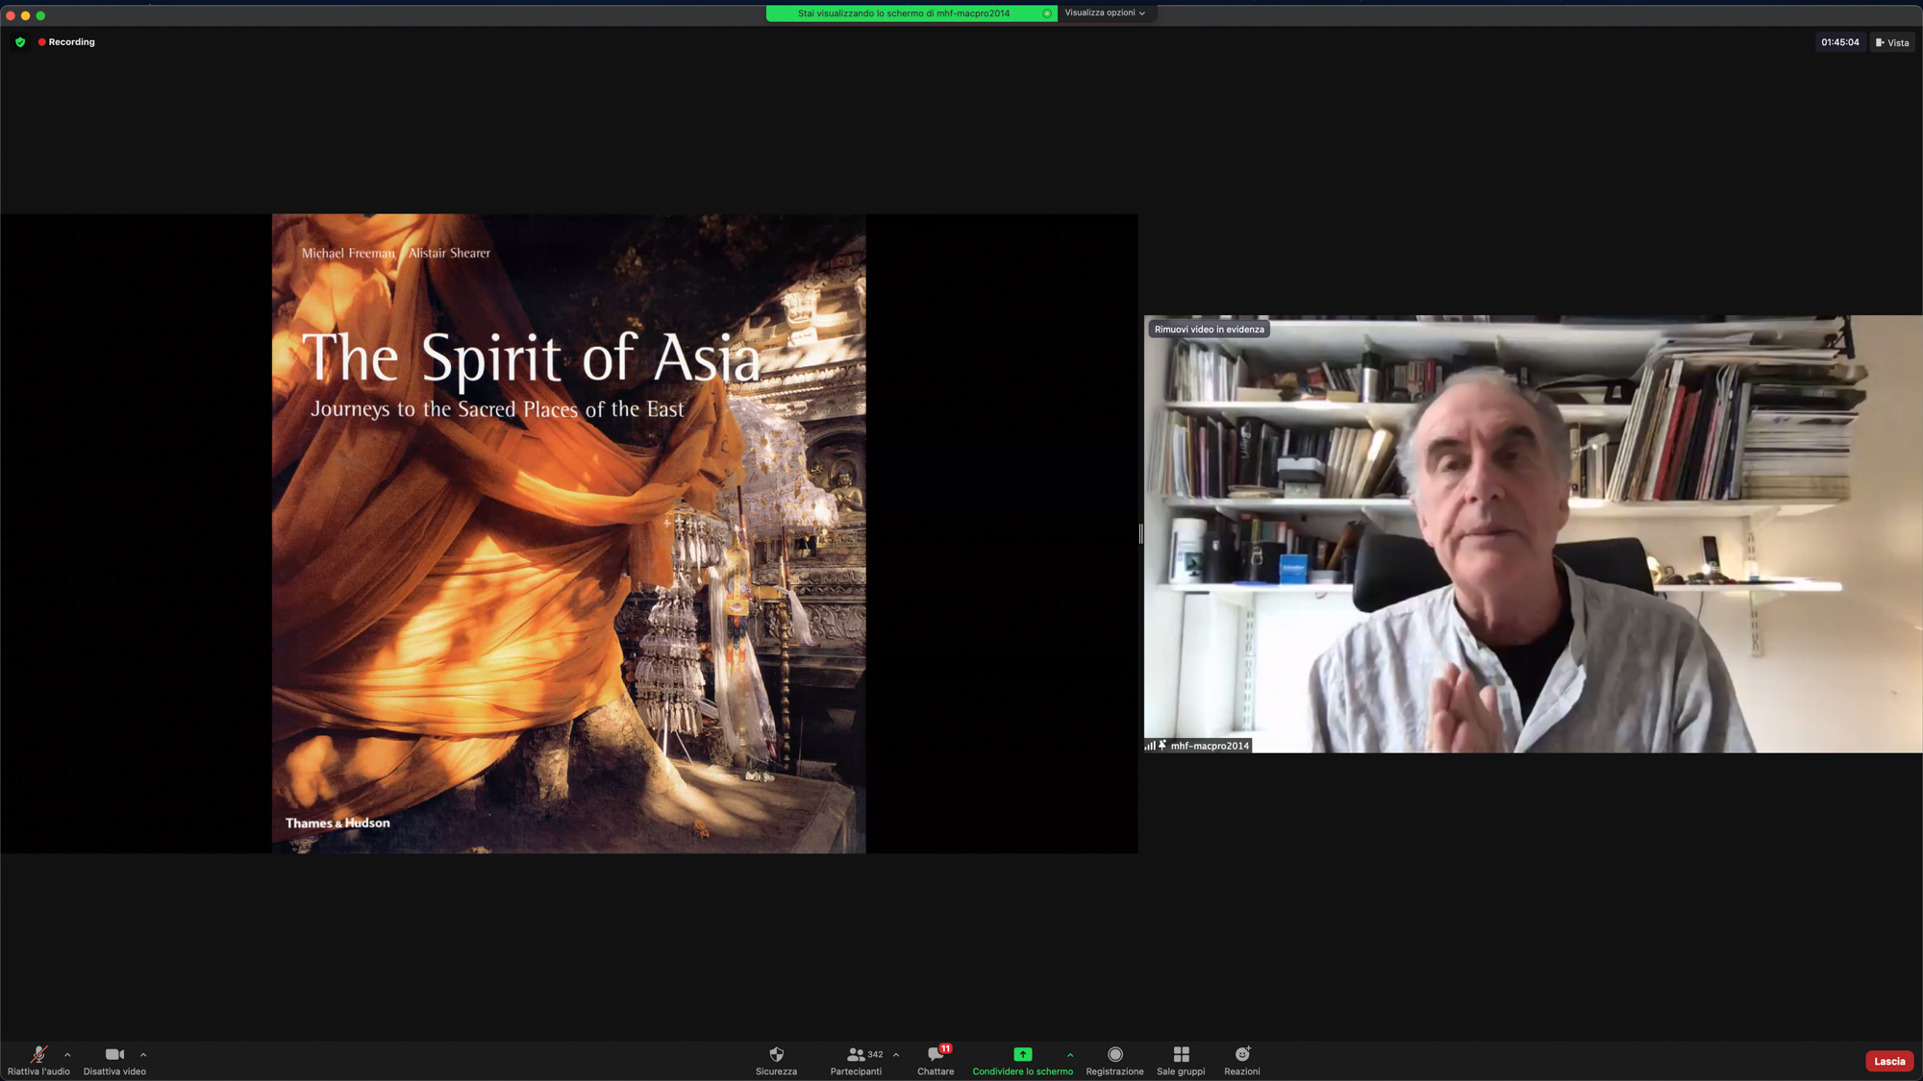The width and height of the screenshot is (1923, 1081).
Task: Click the red Lascia button
Action: click(x=1888, y=1061)
